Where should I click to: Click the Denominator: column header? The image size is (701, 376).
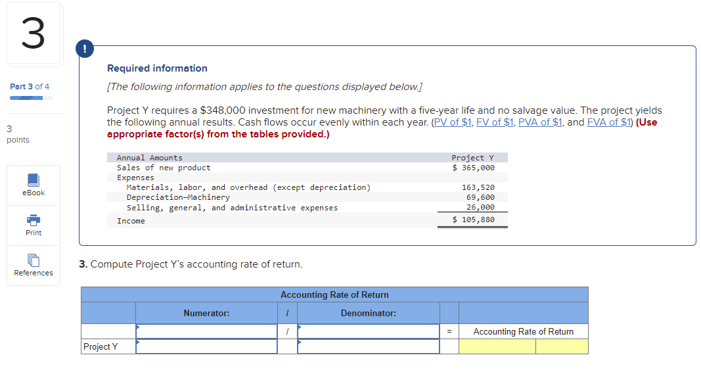369,313
